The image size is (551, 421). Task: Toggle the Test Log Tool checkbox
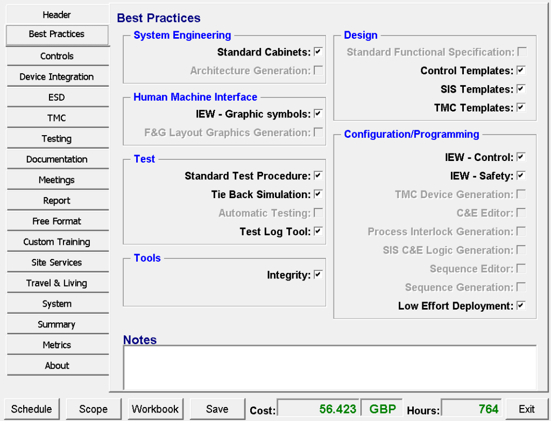pos(318,231)
